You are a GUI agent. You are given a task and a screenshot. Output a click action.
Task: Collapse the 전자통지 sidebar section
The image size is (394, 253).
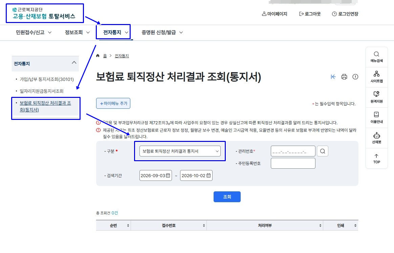click(74, 63)
